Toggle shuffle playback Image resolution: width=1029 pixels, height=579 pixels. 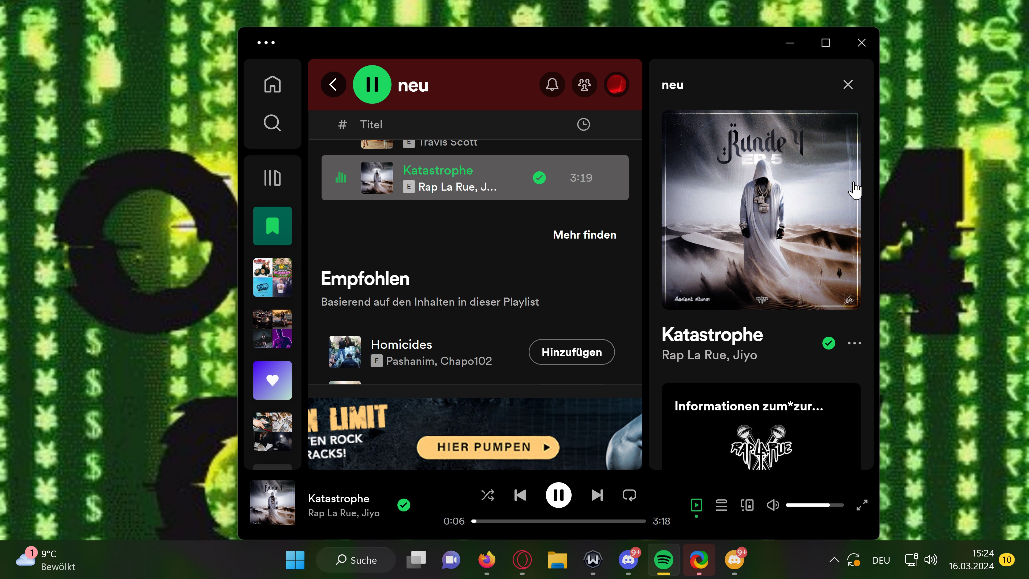point(488,495)
